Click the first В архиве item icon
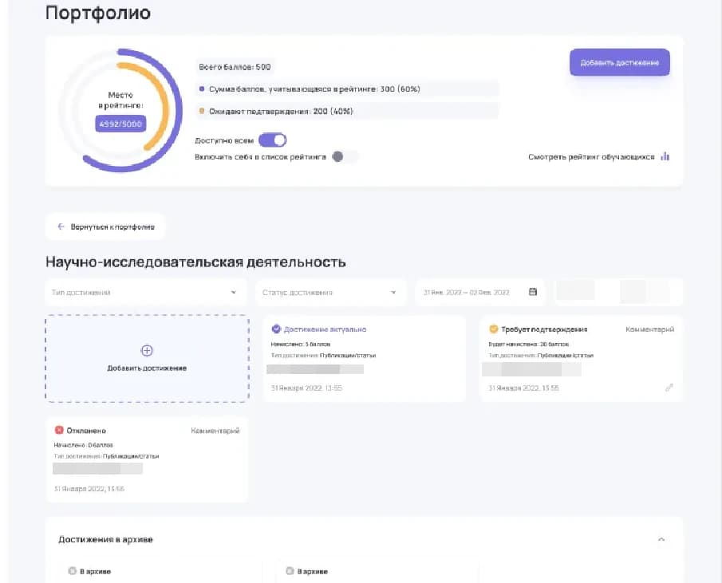The image size is (722, 583). [72, 571]
